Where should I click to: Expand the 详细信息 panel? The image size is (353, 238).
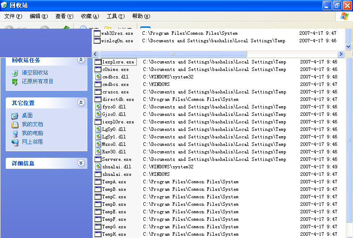click(81, 163)
